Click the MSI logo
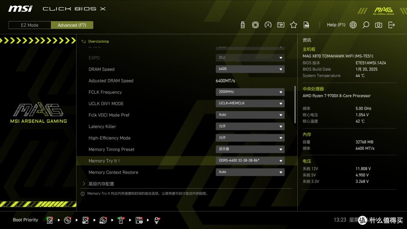The width and height of the screenshot is (407, 229). [x=20, y=9]
